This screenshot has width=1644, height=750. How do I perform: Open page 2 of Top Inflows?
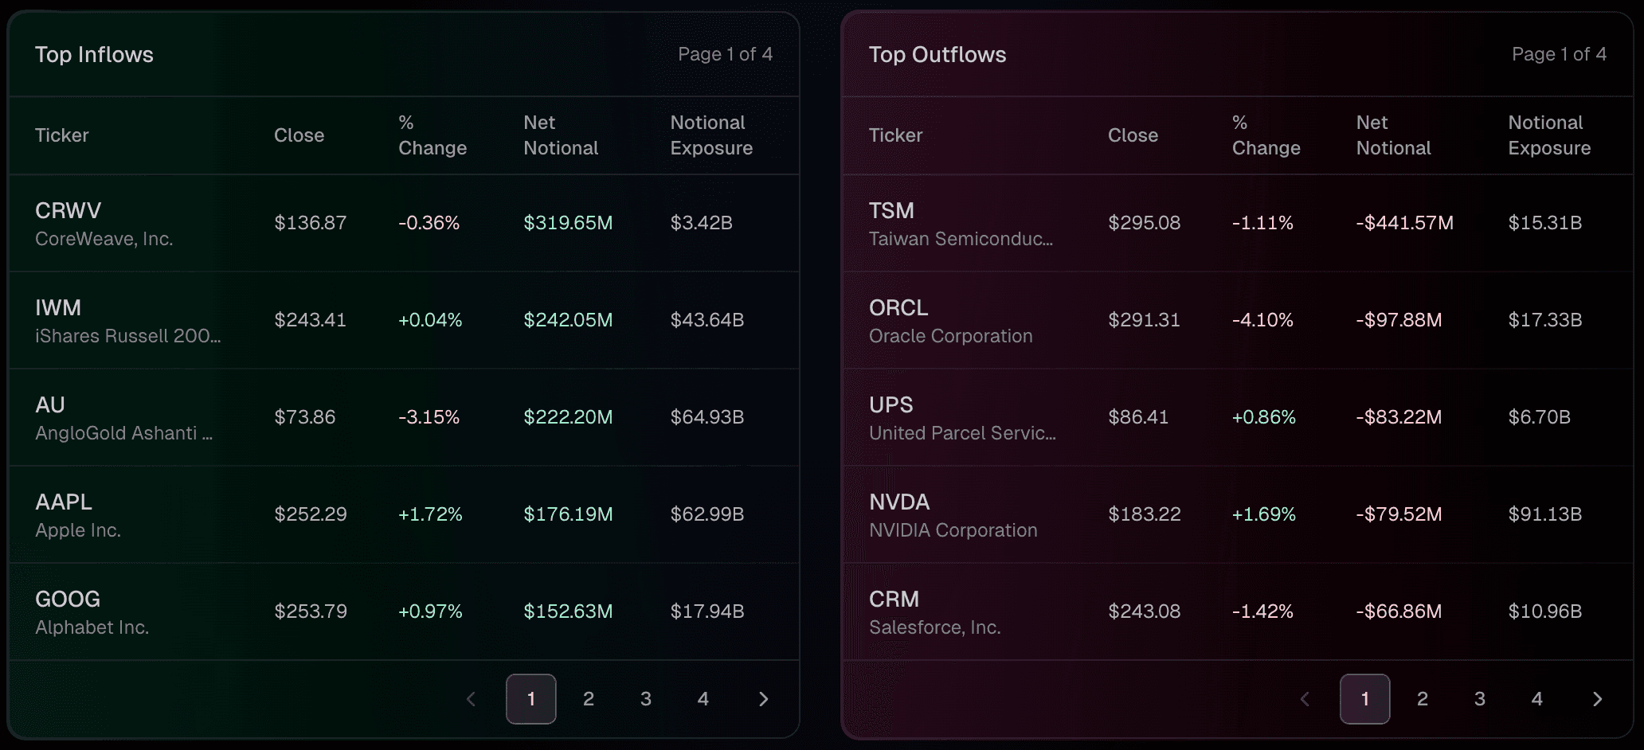tap(589, 699)
